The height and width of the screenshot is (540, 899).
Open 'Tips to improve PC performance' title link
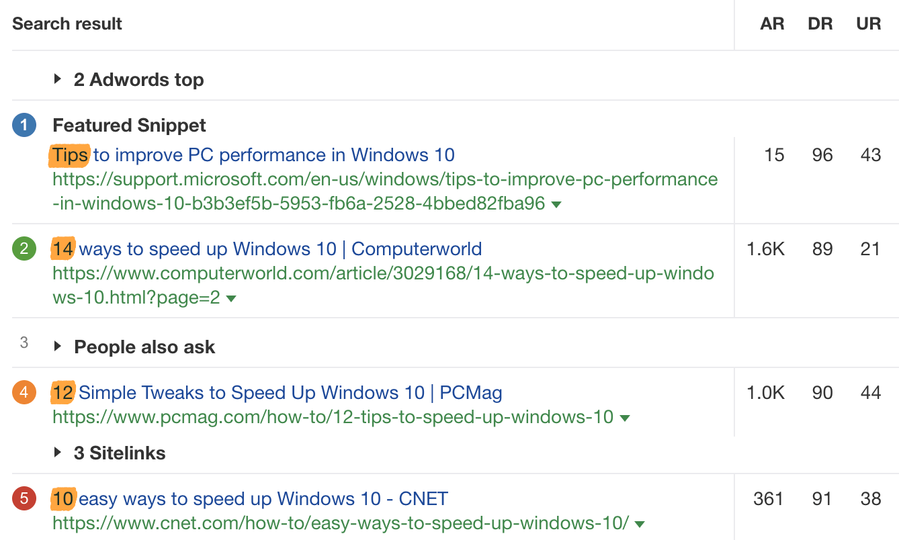253,155
